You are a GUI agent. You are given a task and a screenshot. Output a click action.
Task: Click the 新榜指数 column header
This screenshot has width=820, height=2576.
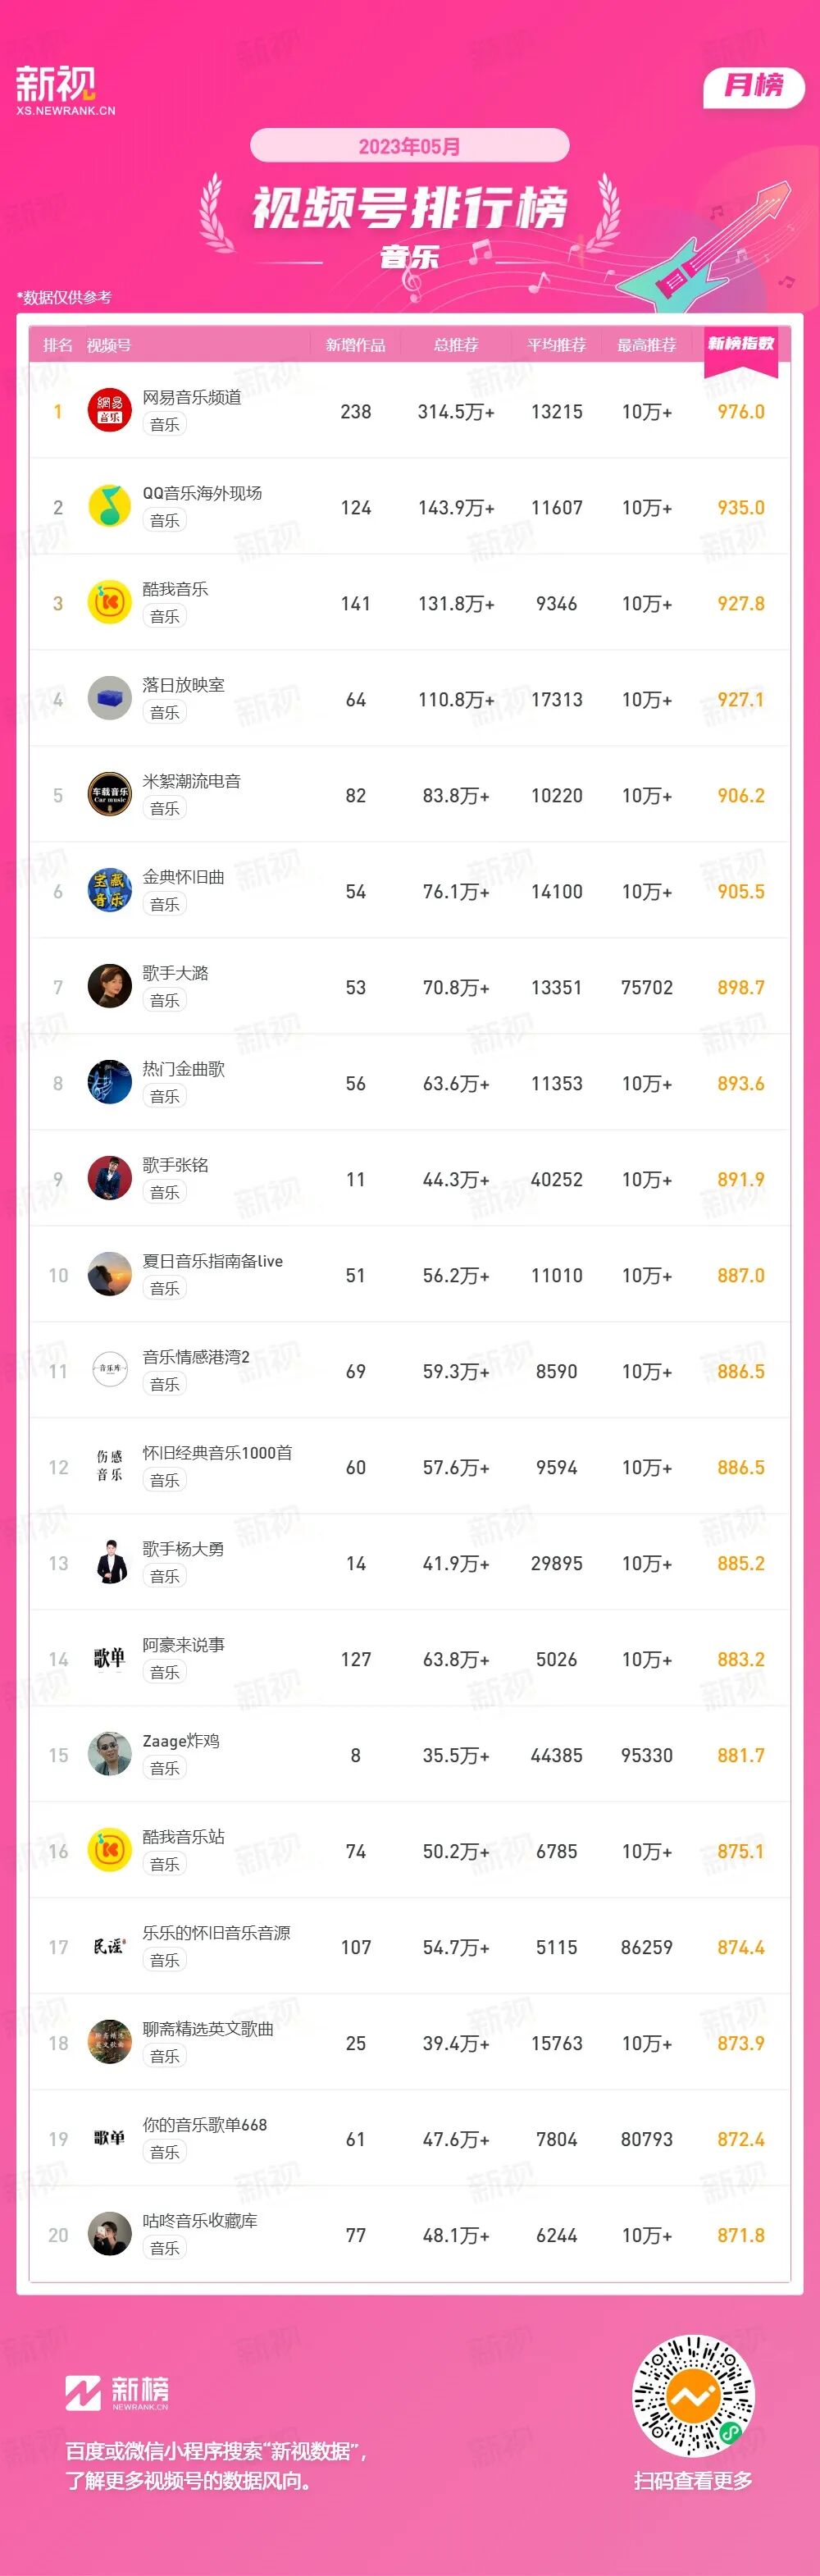741,344
